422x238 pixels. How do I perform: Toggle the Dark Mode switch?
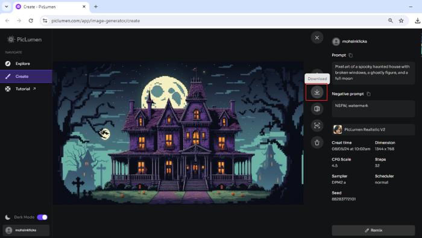[x=42, y=217]
